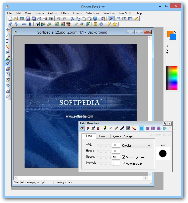
Task: Save the image with the single floppy disk icon
Action: pyautogui.click(x=28, y=19)
